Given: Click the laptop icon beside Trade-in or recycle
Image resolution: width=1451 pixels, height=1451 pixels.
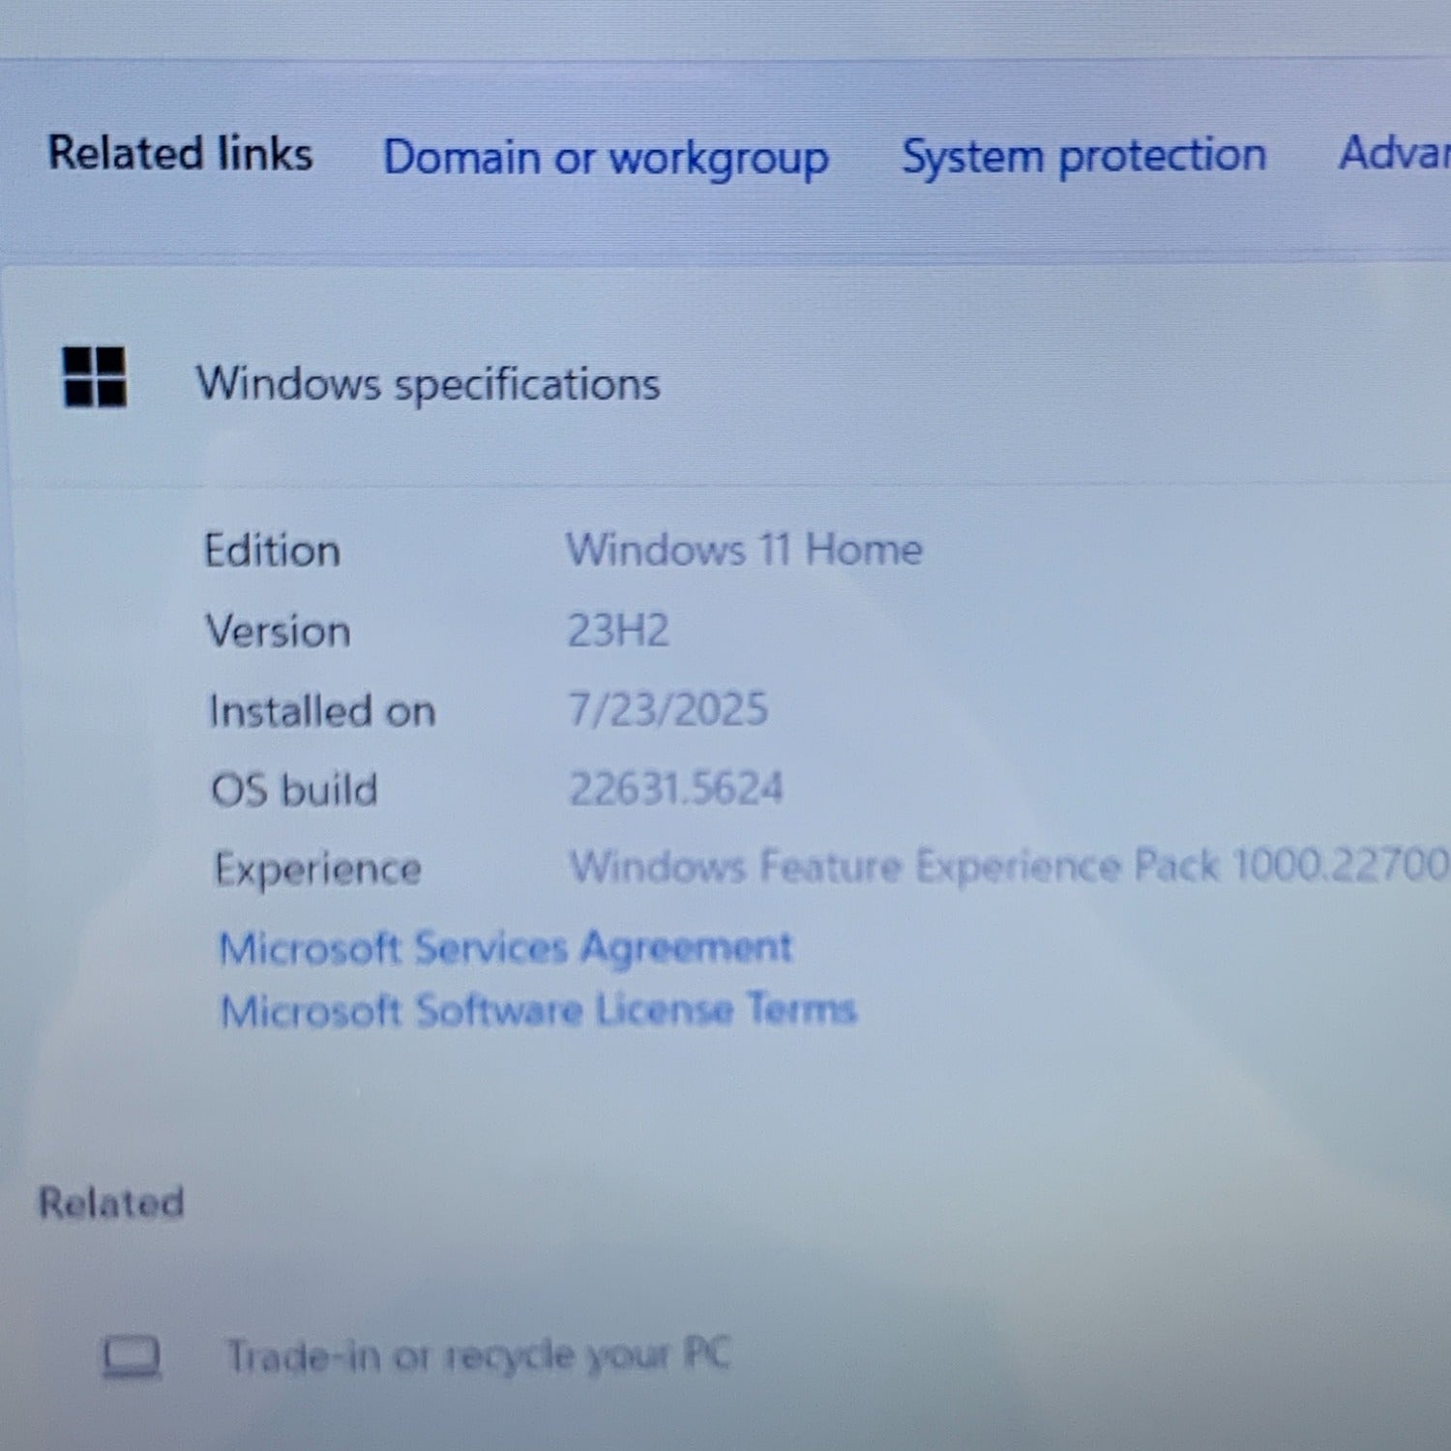Looking at the screenshot, I should click(x=132, y=1356).
